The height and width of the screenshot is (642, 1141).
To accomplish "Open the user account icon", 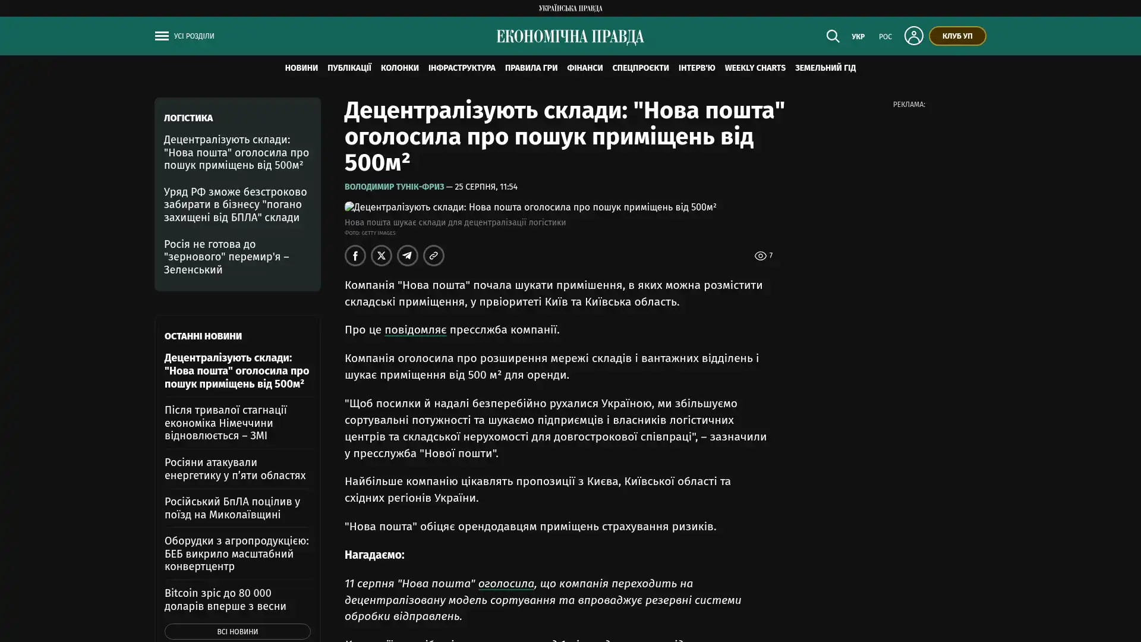I will point(913,36).
